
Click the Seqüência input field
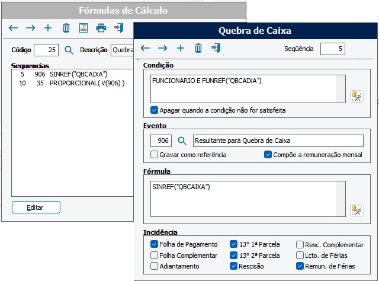332,49
